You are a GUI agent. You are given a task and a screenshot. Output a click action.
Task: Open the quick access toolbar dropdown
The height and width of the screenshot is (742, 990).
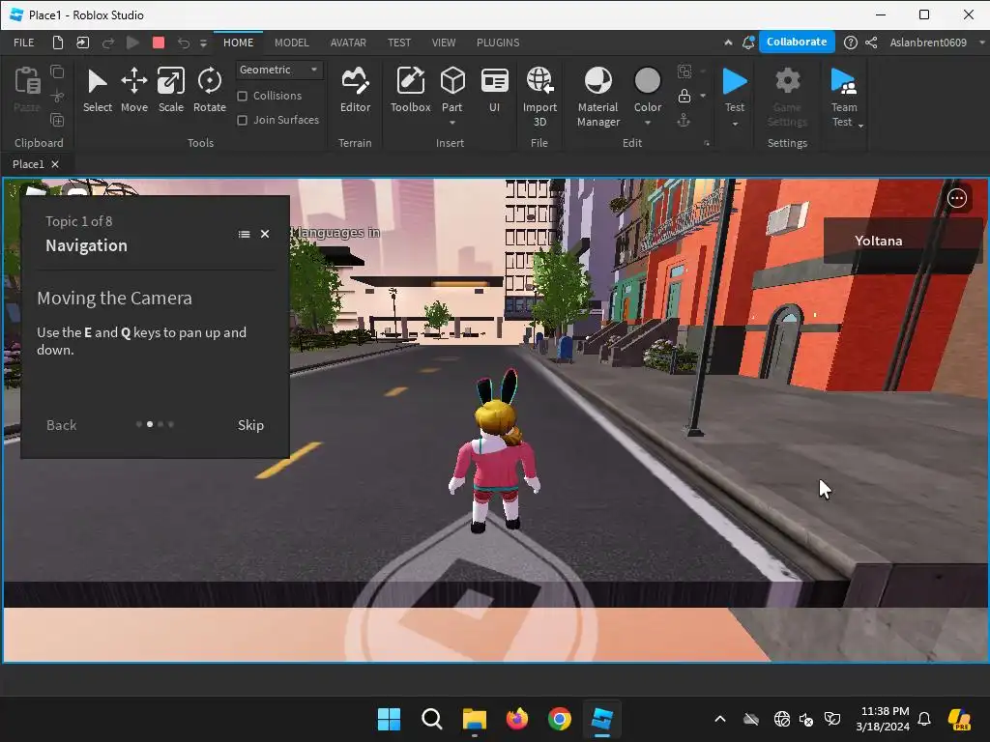203,43
